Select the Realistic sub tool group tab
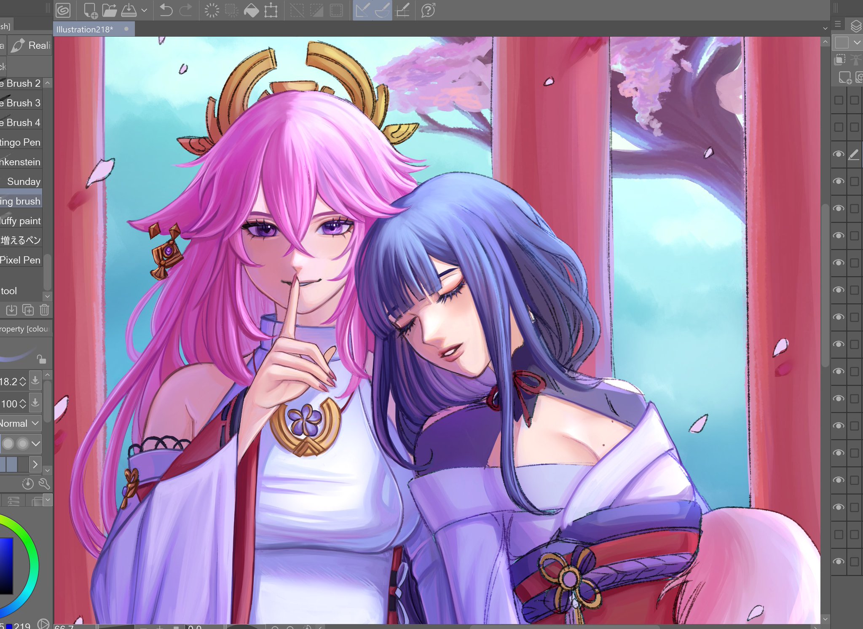 (29, 46)
